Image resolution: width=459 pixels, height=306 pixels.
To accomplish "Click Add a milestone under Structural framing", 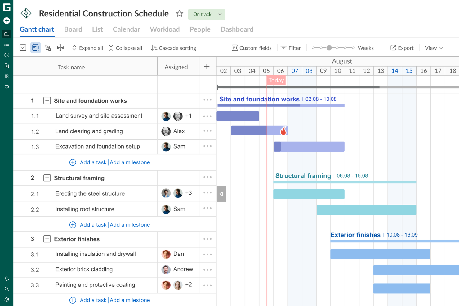I will pos(130,225).
